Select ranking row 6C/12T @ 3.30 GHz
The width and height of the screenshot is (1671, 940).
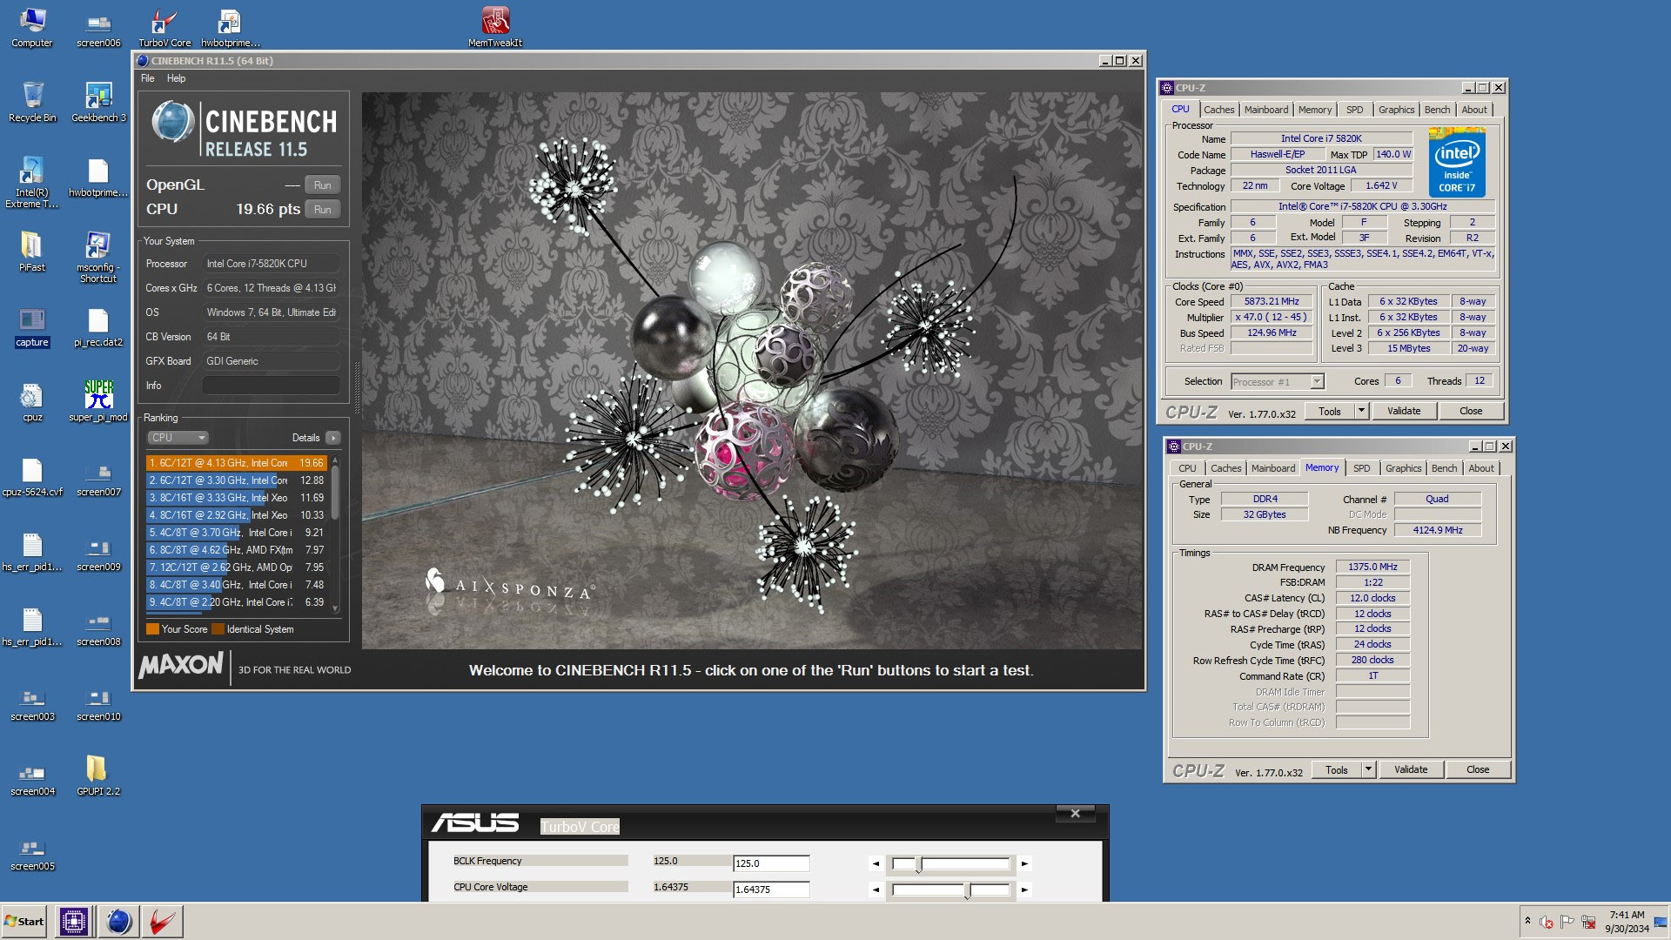point(237,480)
